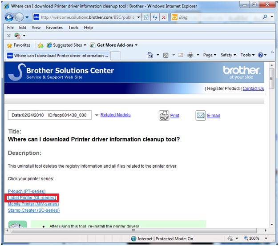Click the RSS feeds icon in command bar
This screenshot has width=279, height=246.
point(166,55)
